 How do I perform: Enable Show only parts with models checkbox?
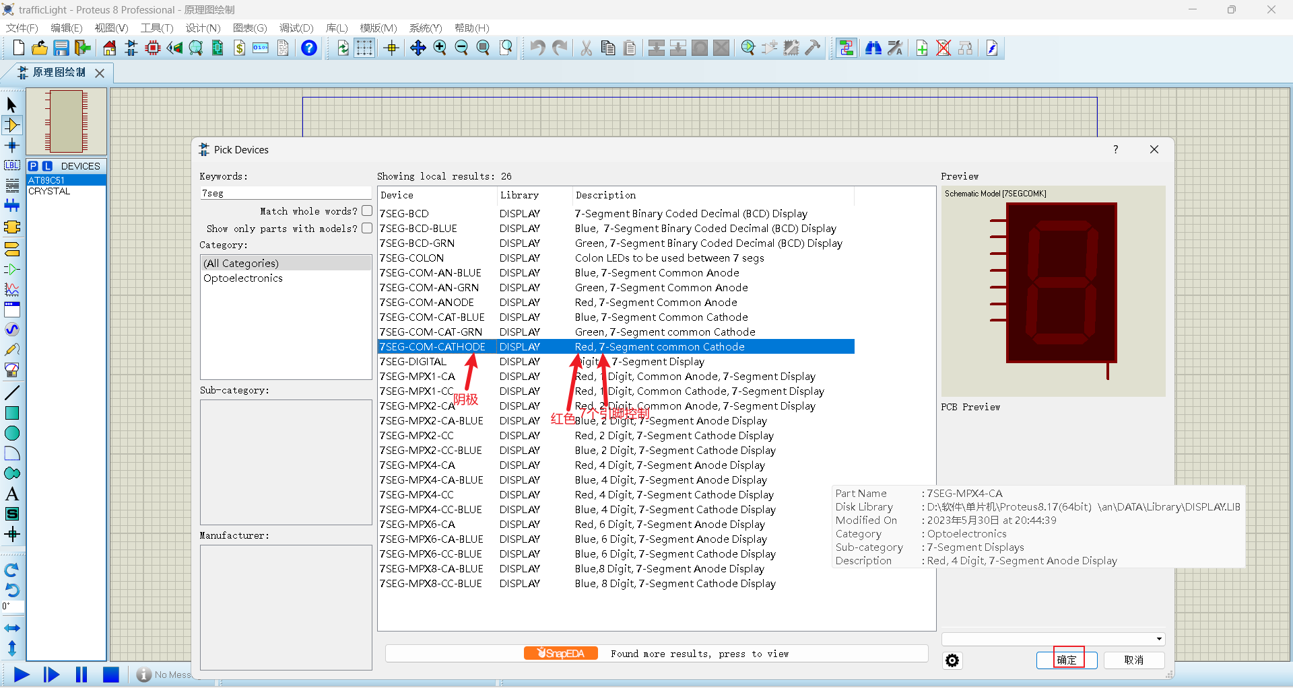[x=367, y=228]
